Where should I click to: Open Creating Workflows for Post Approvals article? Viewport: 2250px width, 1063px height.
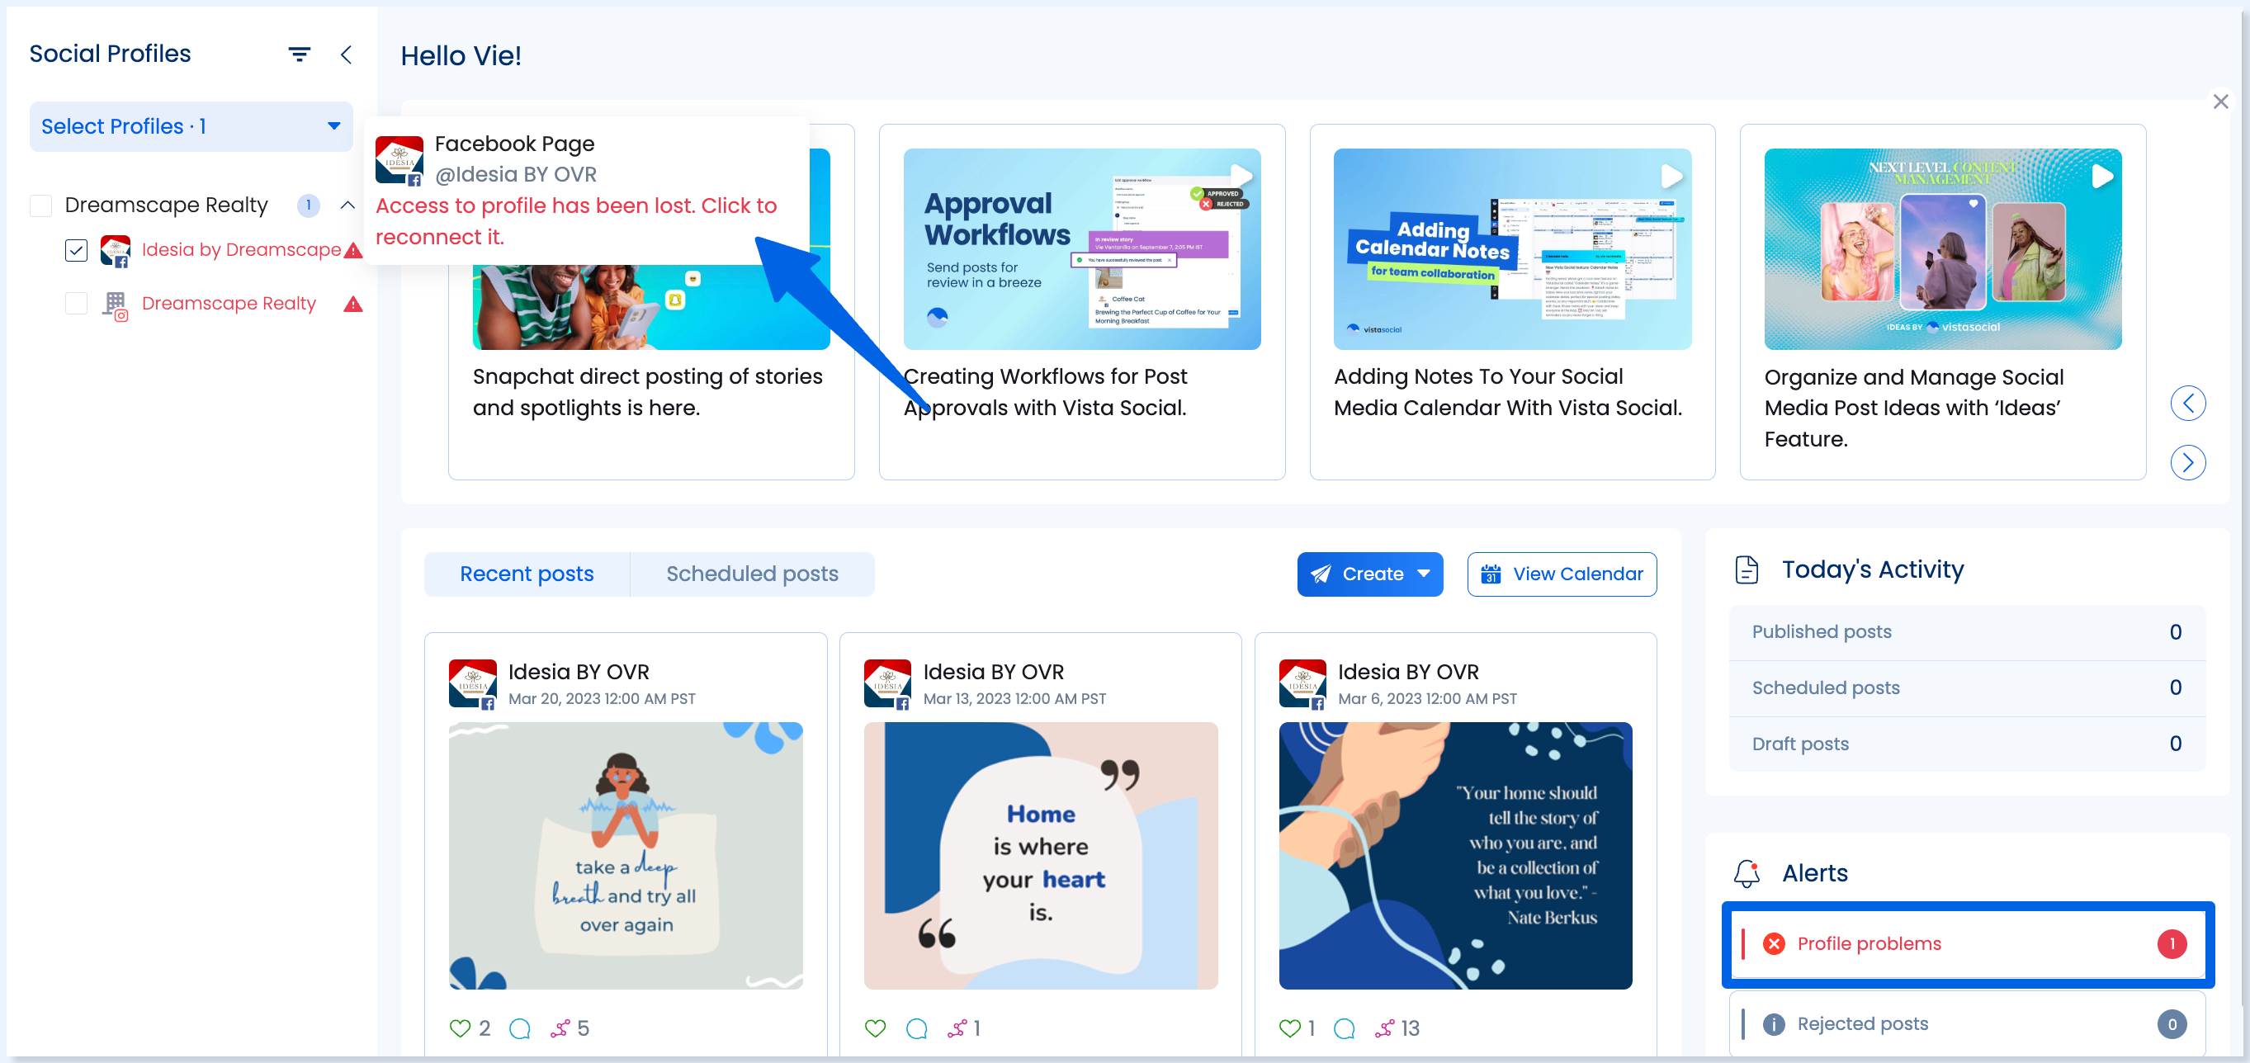pyautogui.click(x=1046, y=392)
